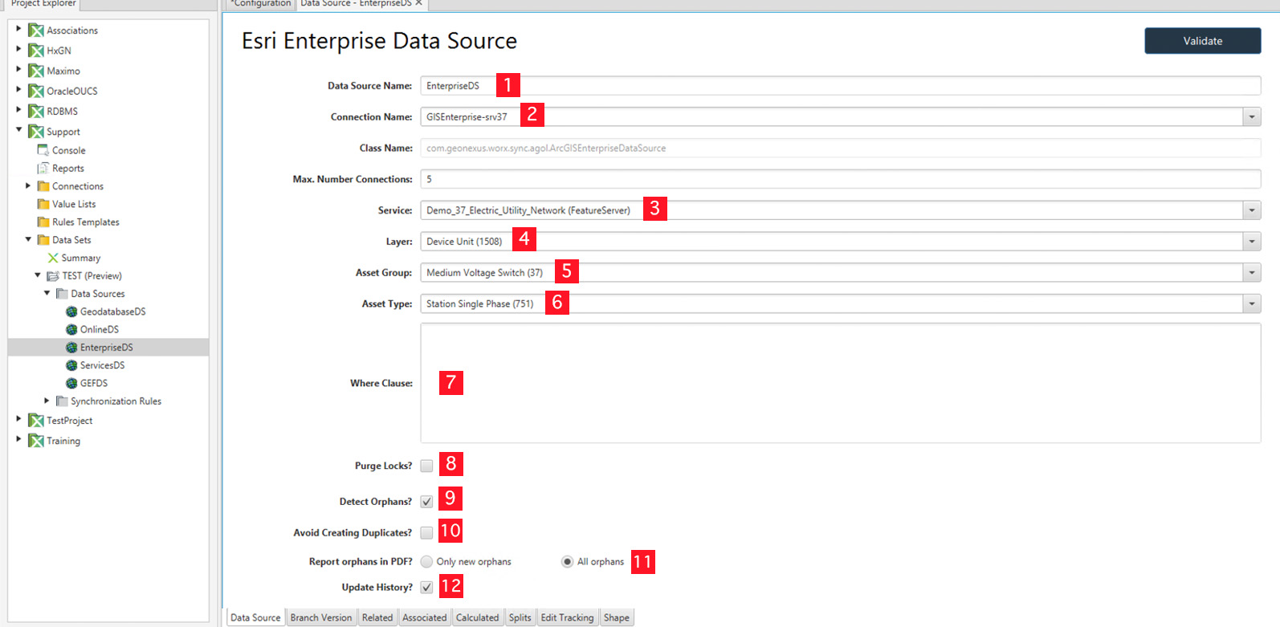Screen dimensions: 1280x627
Task: Click the Value Lists folder icon
Action: [x=43, y=204]
